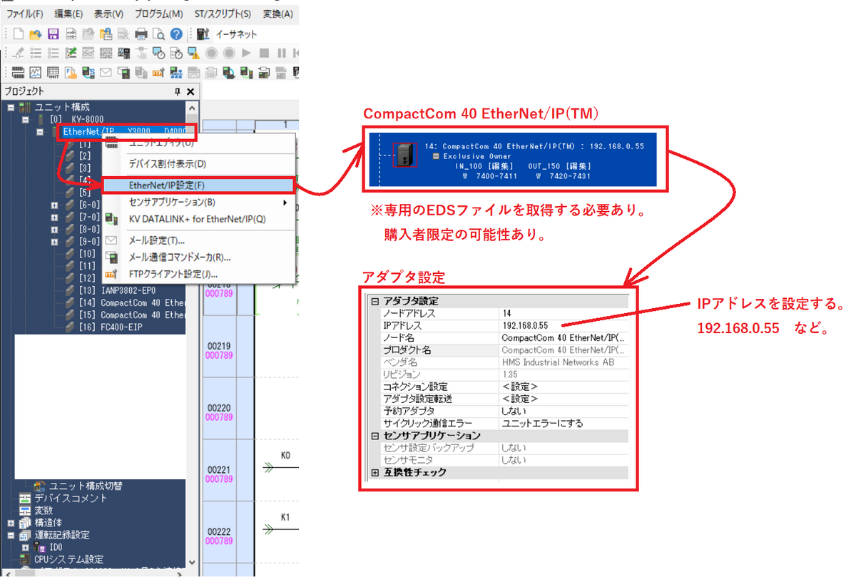Open the ファイル(F) menu

[25, 14]
